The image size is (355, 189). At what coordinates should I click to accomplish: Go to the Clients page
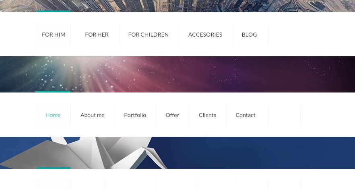pyautogui.click(x=207, y=115)
